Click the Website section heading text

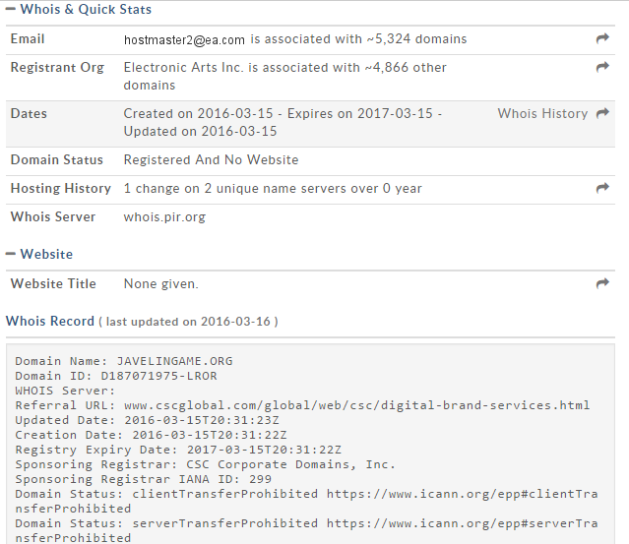[x=46, y=254]
